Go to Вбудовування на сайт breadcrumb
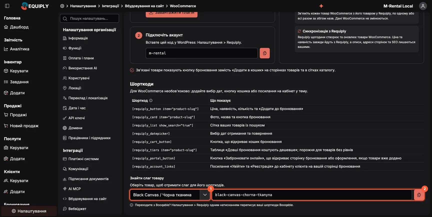The height and width of the screenshot is (217, 432). pos(144,6)
